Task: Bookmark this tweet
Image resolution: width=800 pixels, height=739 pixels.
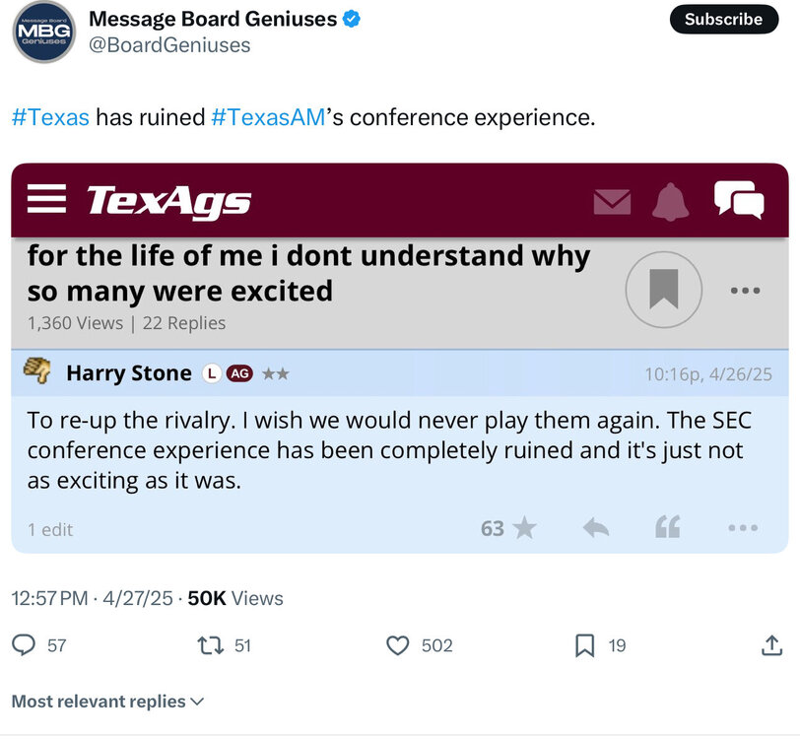Action: [584, 645]
